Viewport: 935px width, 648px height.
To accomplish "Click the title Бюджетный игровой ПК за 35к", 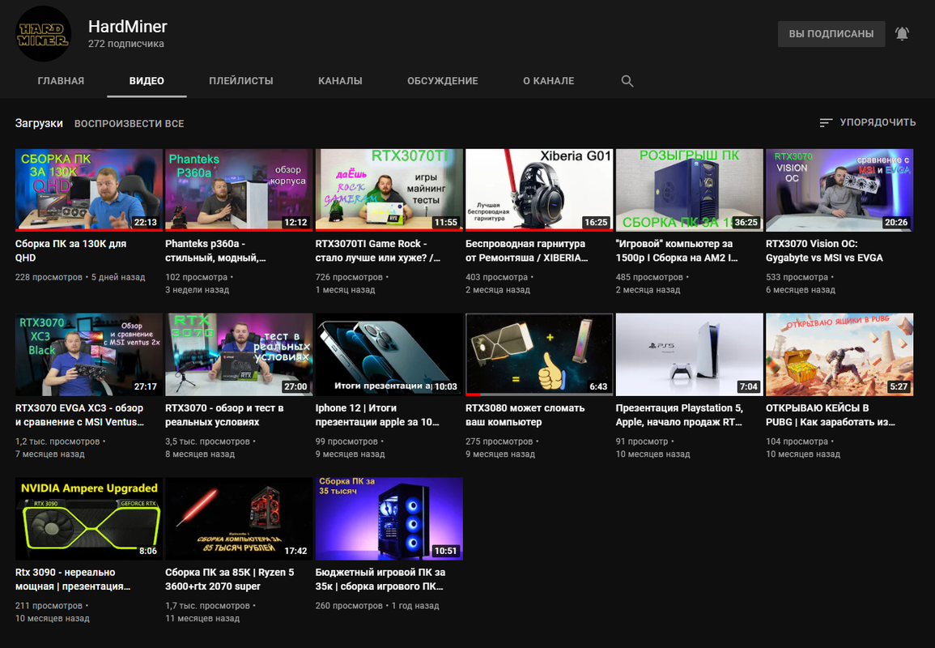I will click(380, 579).
